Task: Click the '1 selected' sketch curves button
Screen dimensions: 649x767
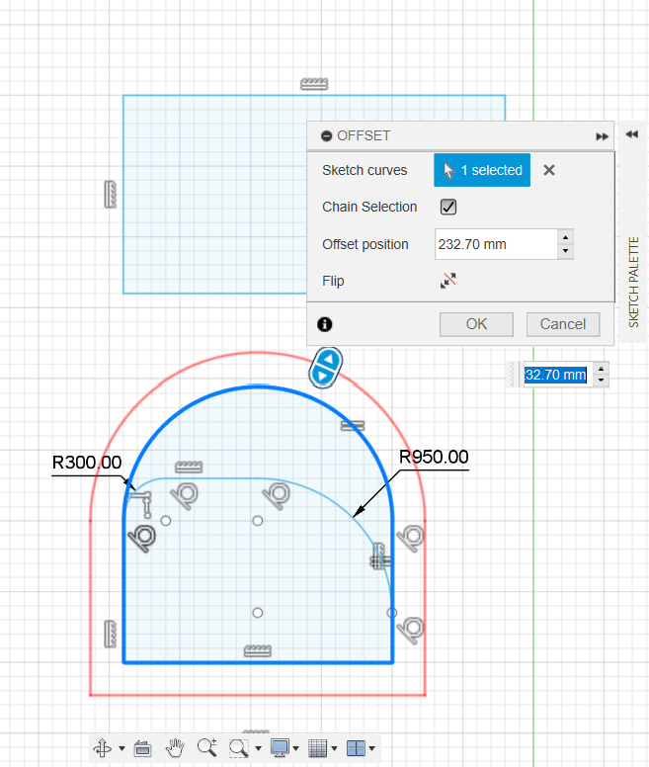Action: click(482, 170)
